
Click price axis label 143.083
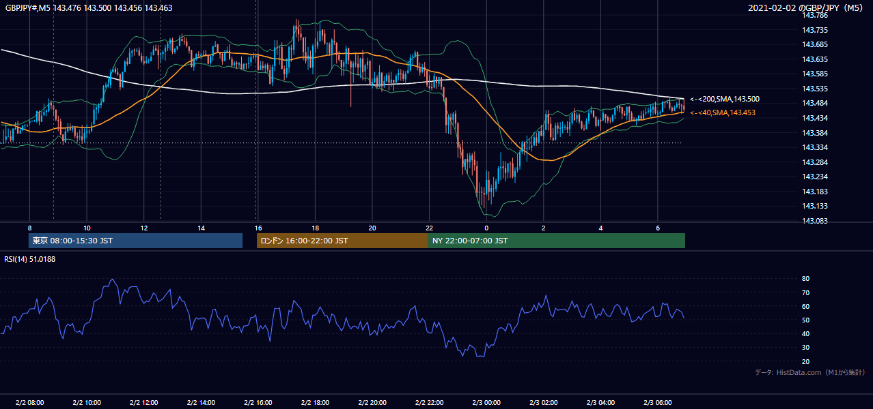pos(816,221)
